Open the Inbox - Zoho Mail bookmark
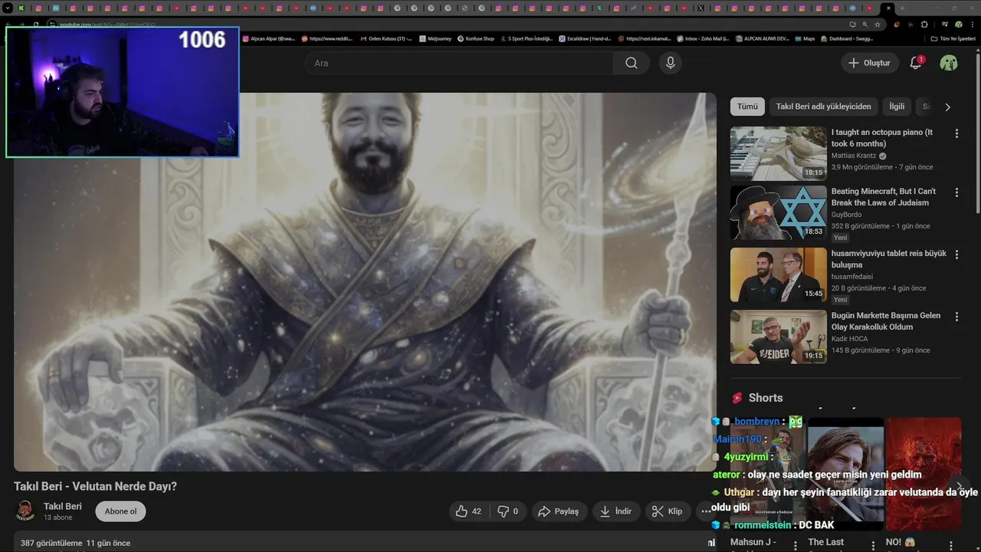The image size is (981, 552). pyautogui.click(x=703, y=38)
